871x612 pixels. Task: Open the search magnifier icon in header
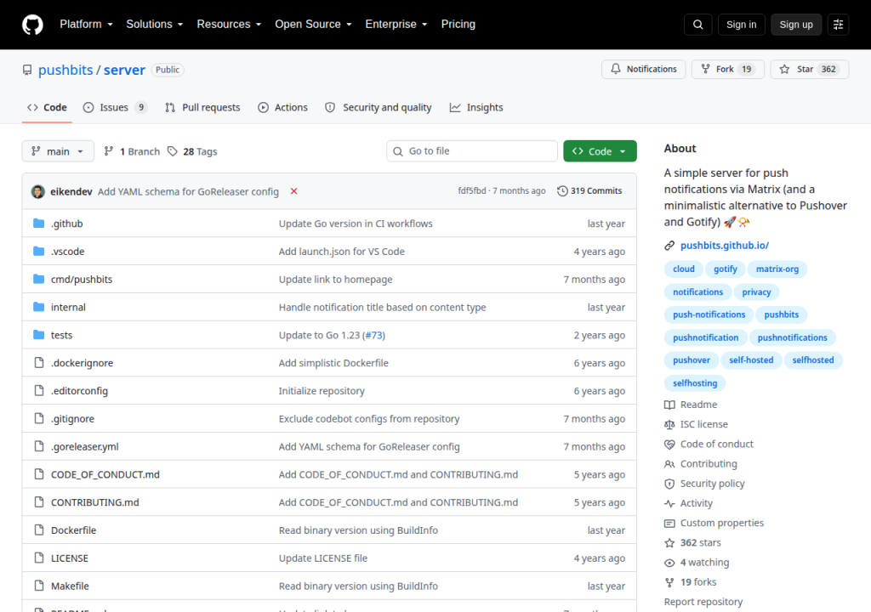tap(697, 25)
